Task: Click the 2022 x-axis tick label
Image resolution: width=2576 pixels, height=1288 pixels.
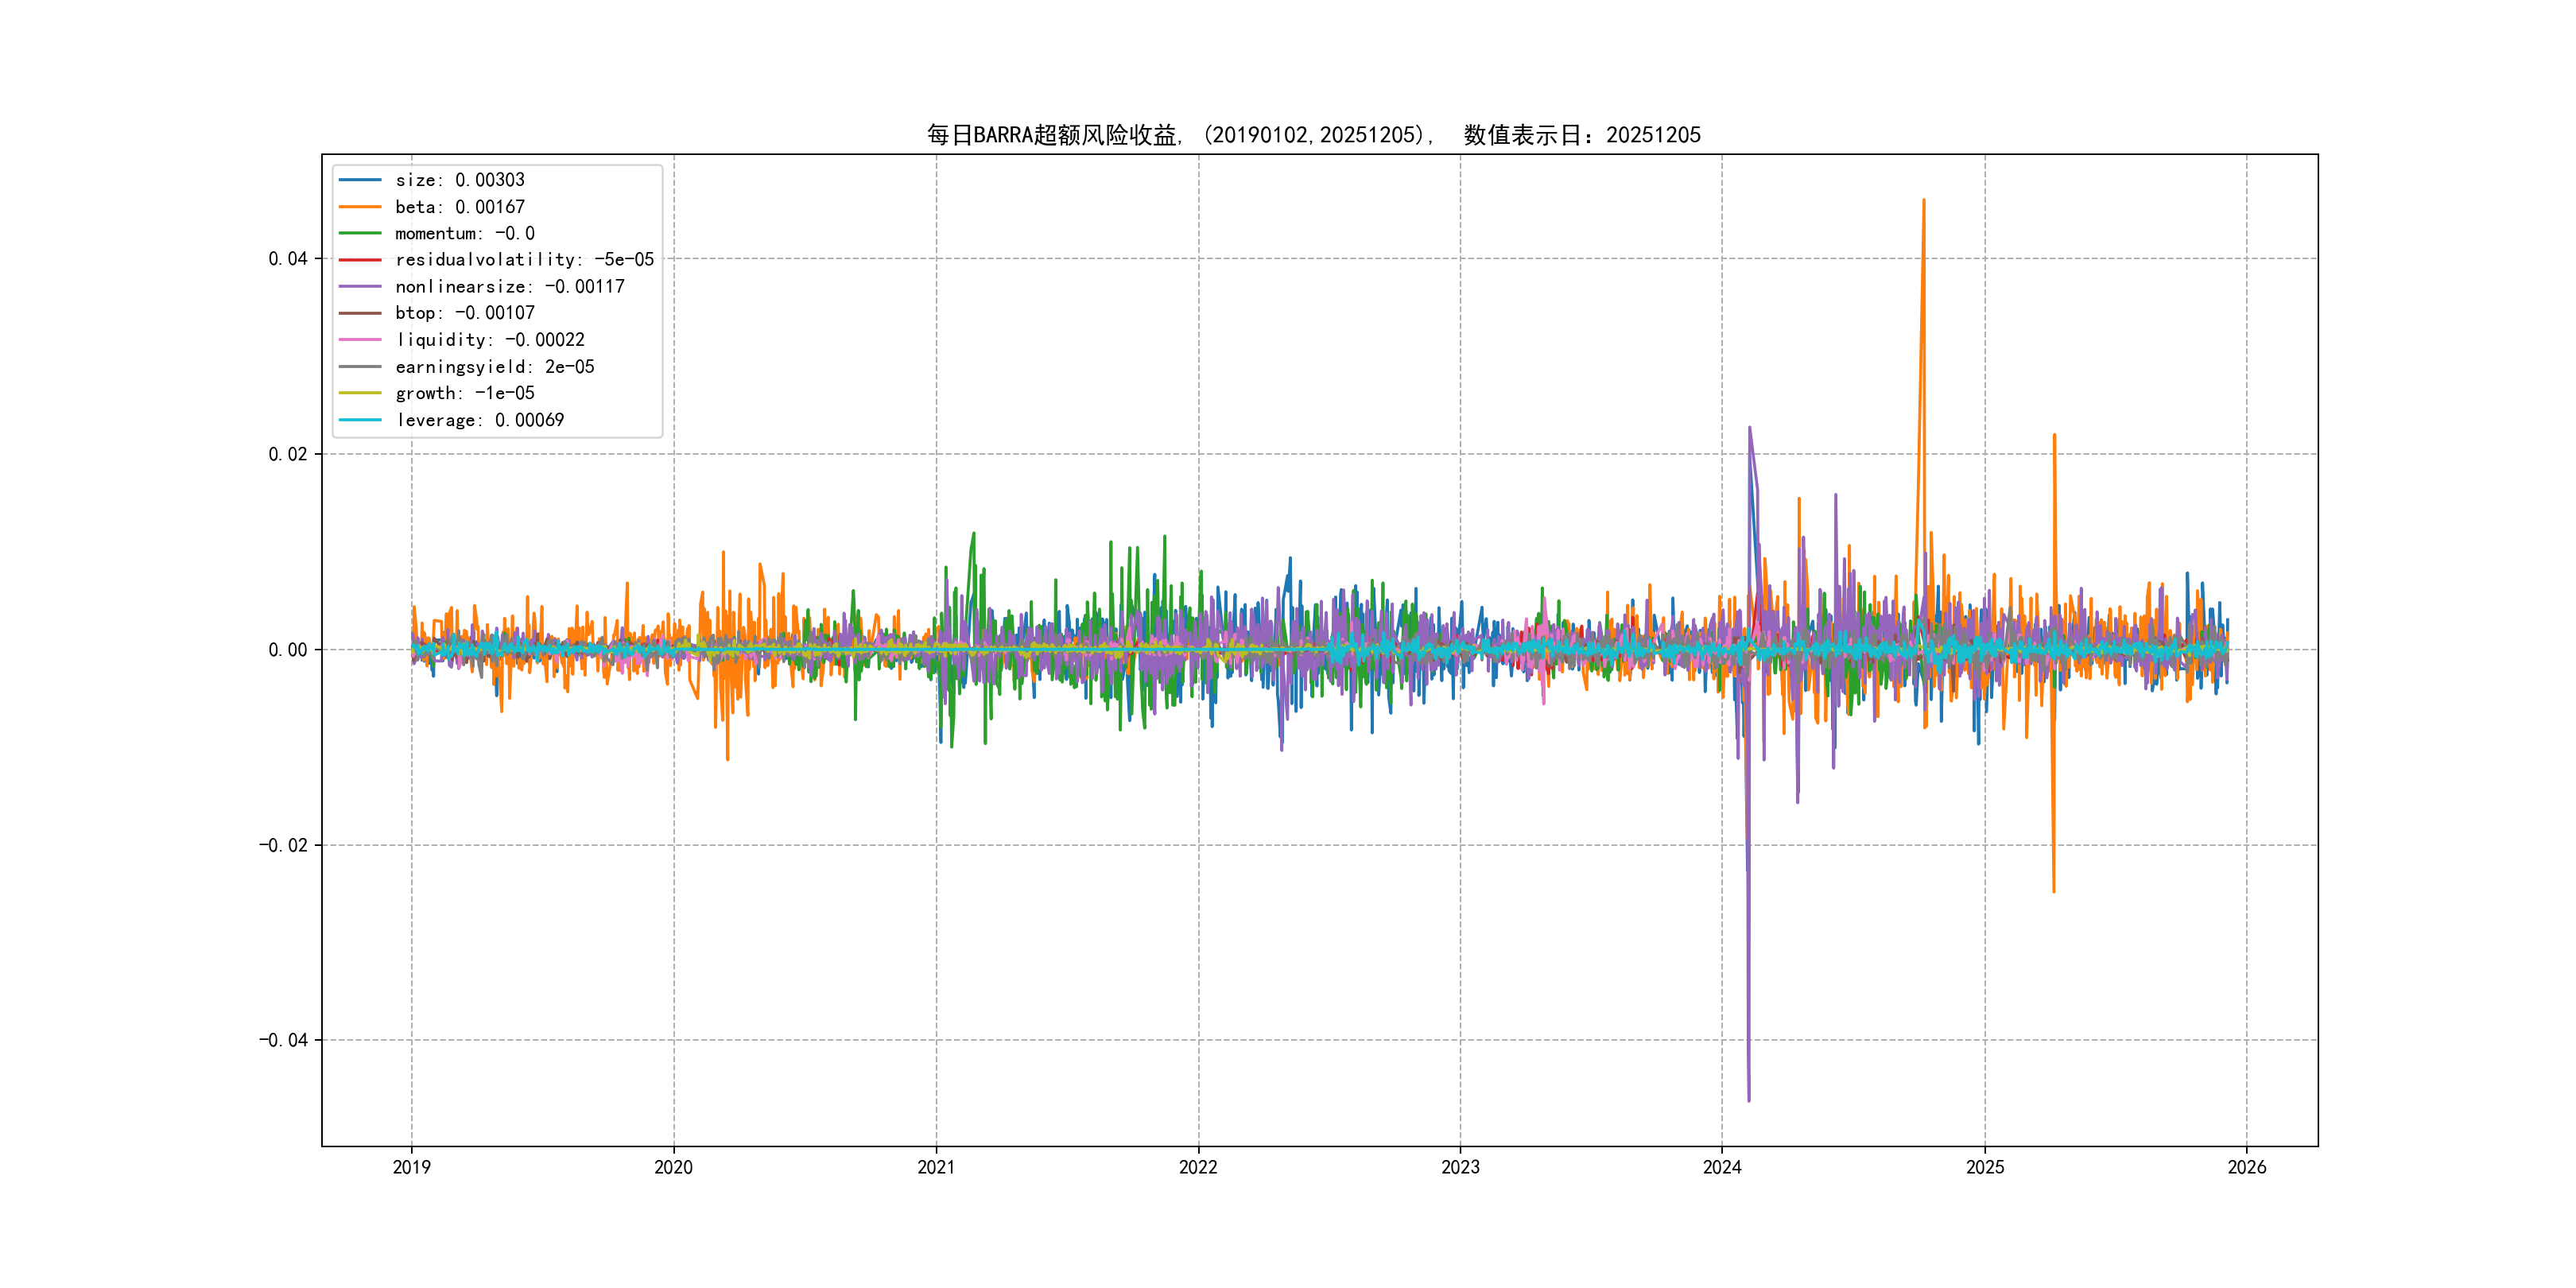Action: 1198,1167
